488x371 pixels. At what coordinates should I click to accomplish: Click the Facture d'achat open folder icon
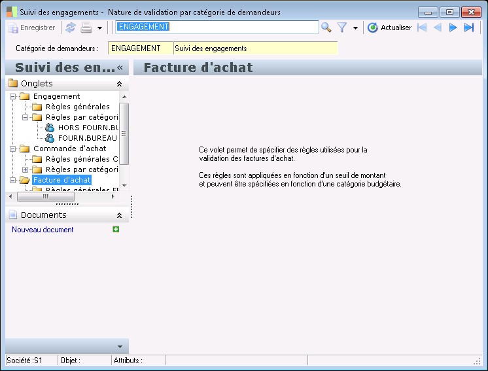pyautogui.click(x=25, y=180)
